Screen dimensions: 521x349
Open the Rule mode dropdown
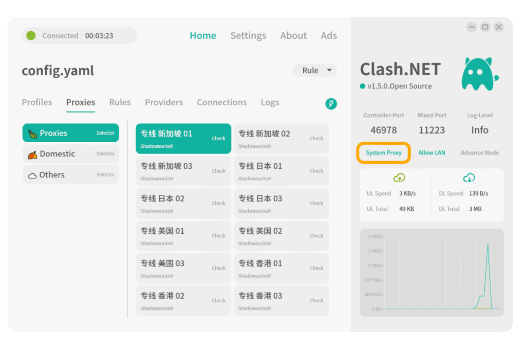click(314, 70)
